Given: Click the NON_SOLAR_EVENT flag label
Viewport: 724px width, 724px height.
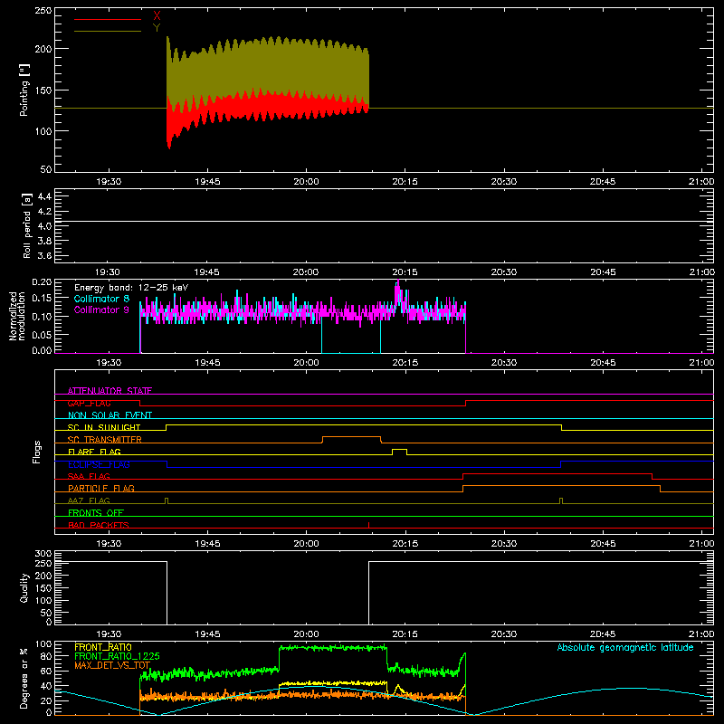Looking at the screenshot, I should (110, 415).
